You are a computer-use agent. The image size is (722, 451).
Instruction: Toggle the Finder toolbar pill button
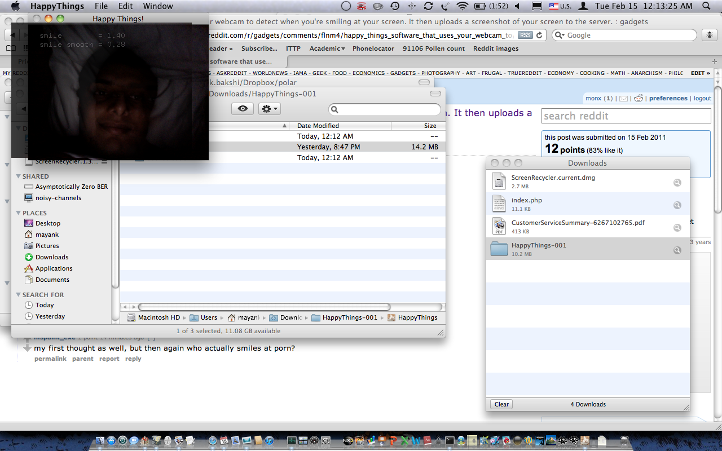tap(435, 94)
